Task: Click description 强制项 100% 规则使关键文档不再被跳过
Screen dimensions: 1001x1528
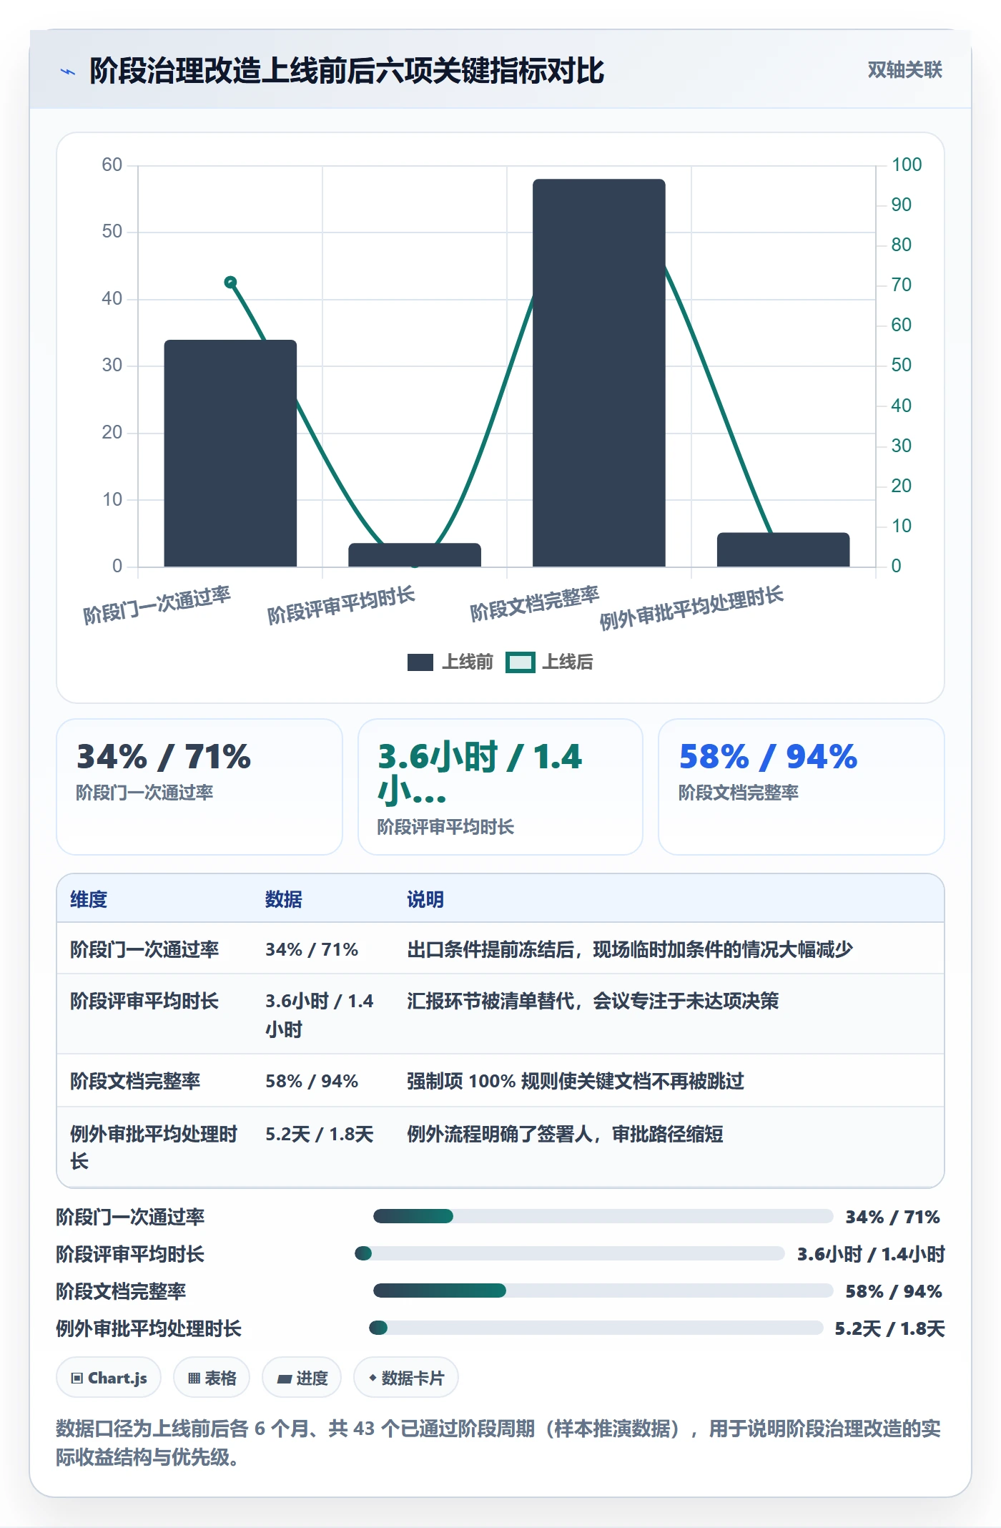Action: coord(576,1081)
